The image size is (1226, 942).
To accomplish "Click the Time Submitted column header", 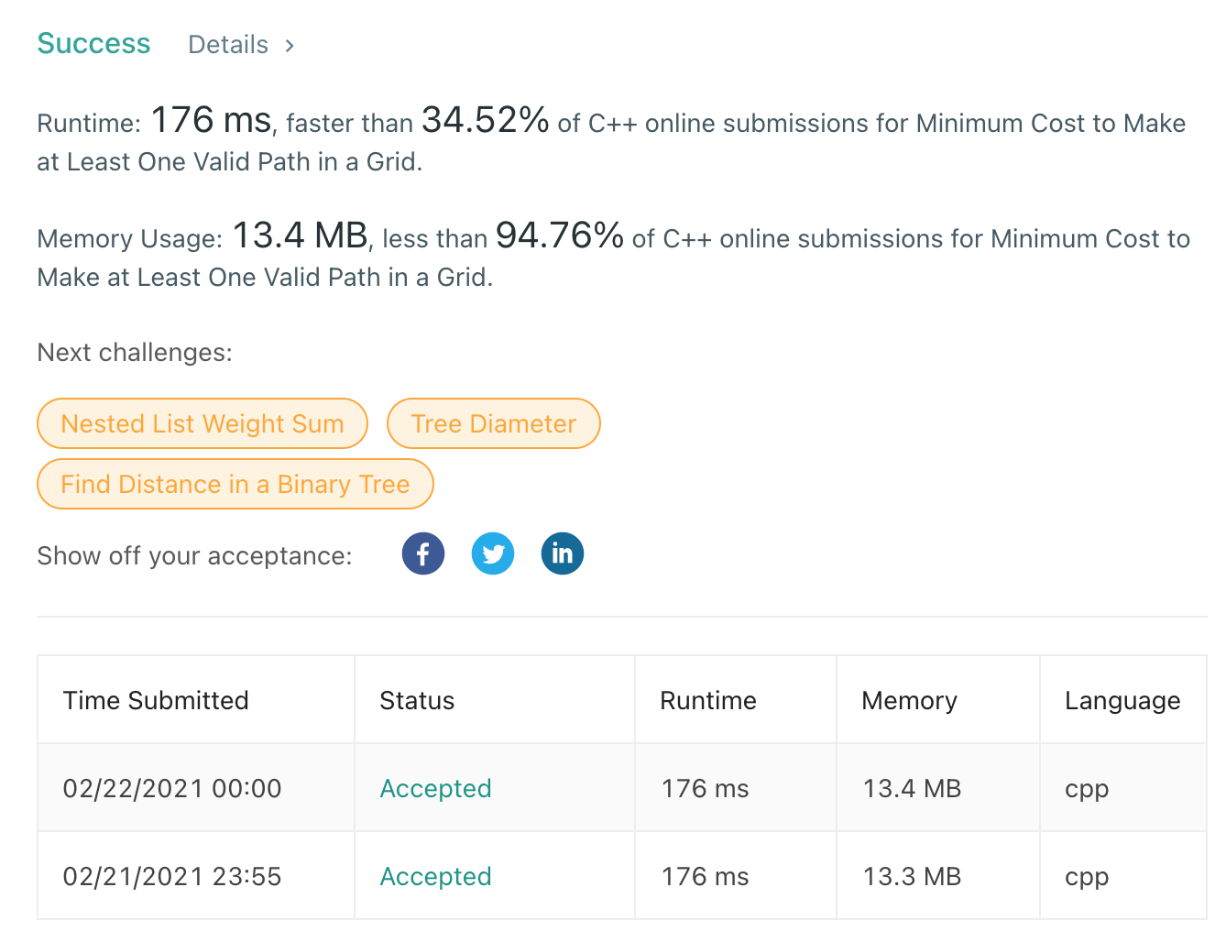I will pyautogui.click(x=156, y=700).
